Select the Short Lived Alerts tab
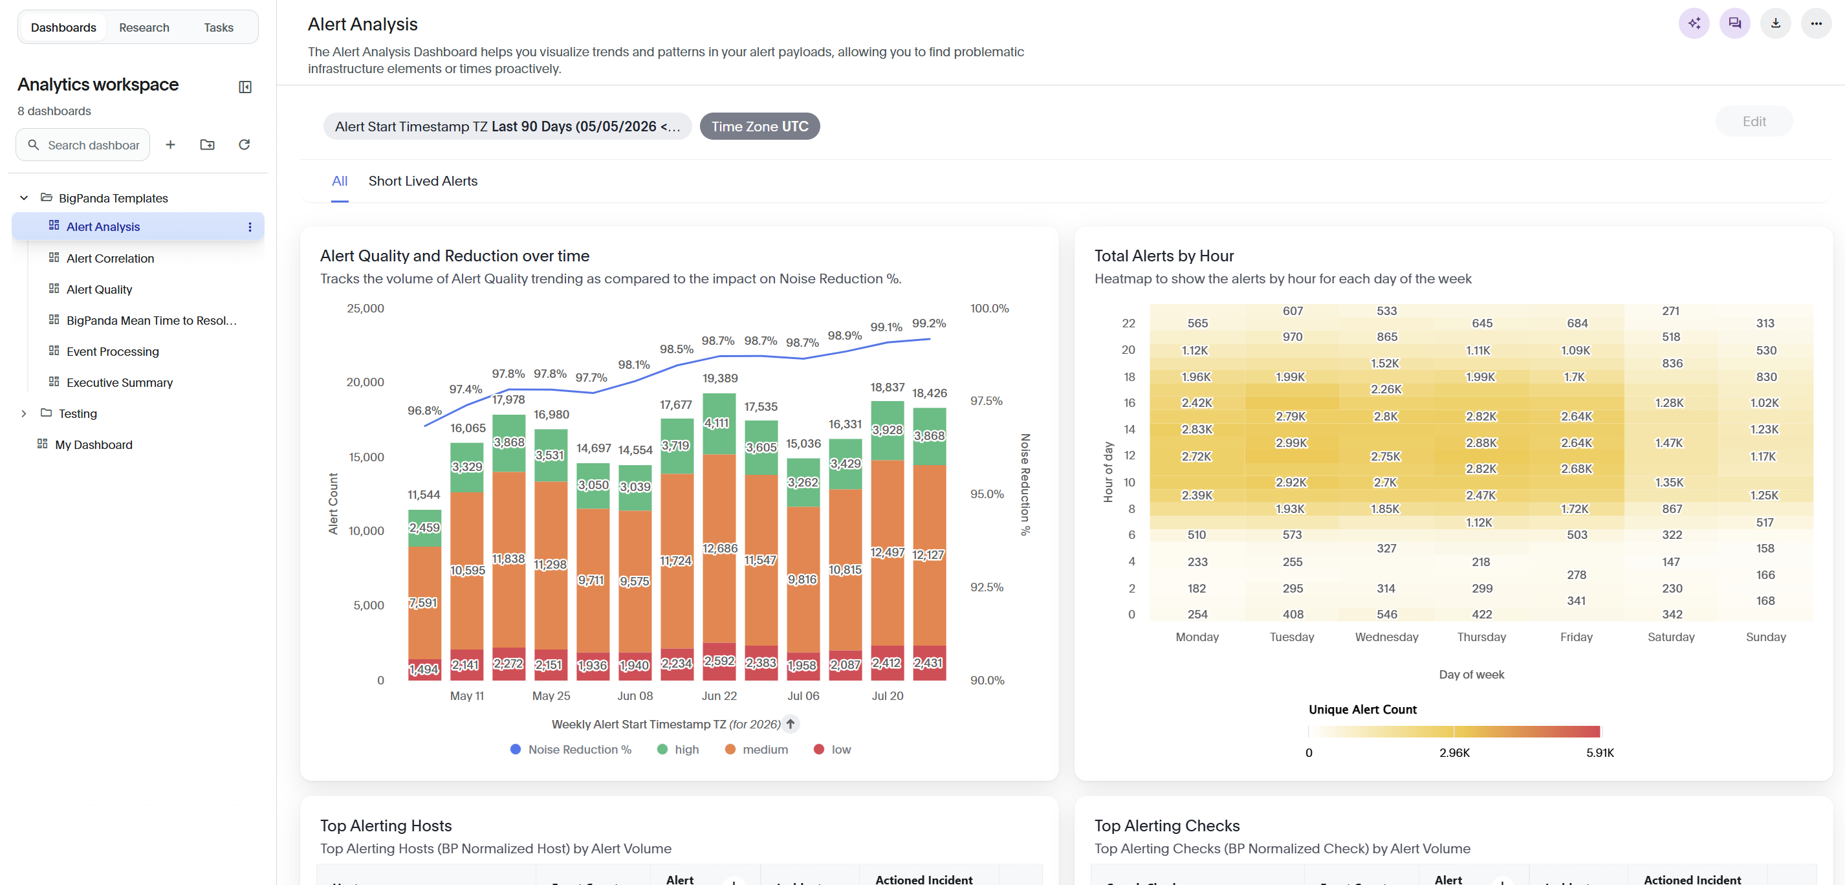Screen dimensions: 1845x885 point(422,181)
